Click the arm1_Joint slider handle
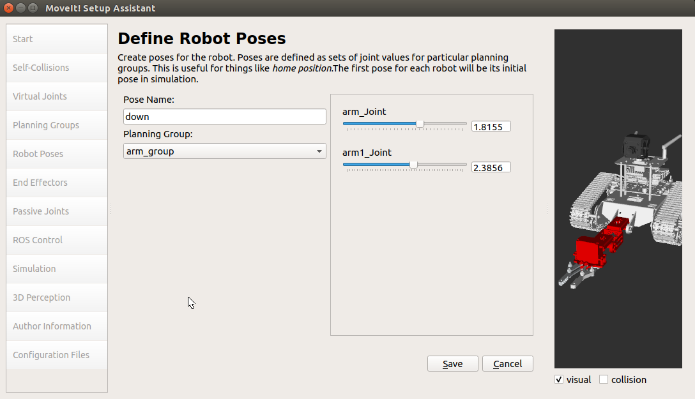 [x=413, y=165]
